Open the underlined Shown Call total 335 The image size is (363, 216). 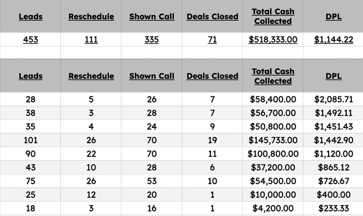point(151,40)
